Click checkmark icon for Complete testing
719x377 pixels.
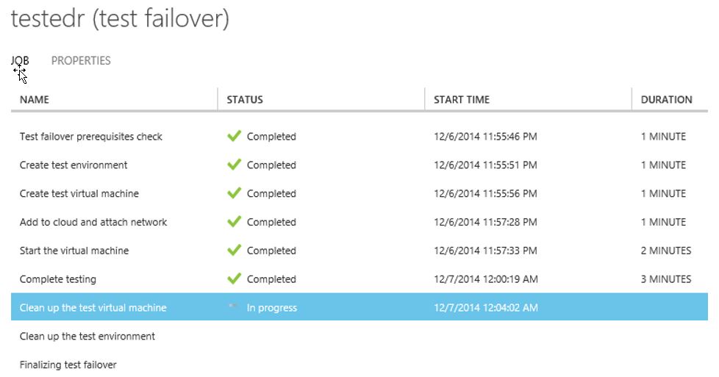[x=234, y=279]
